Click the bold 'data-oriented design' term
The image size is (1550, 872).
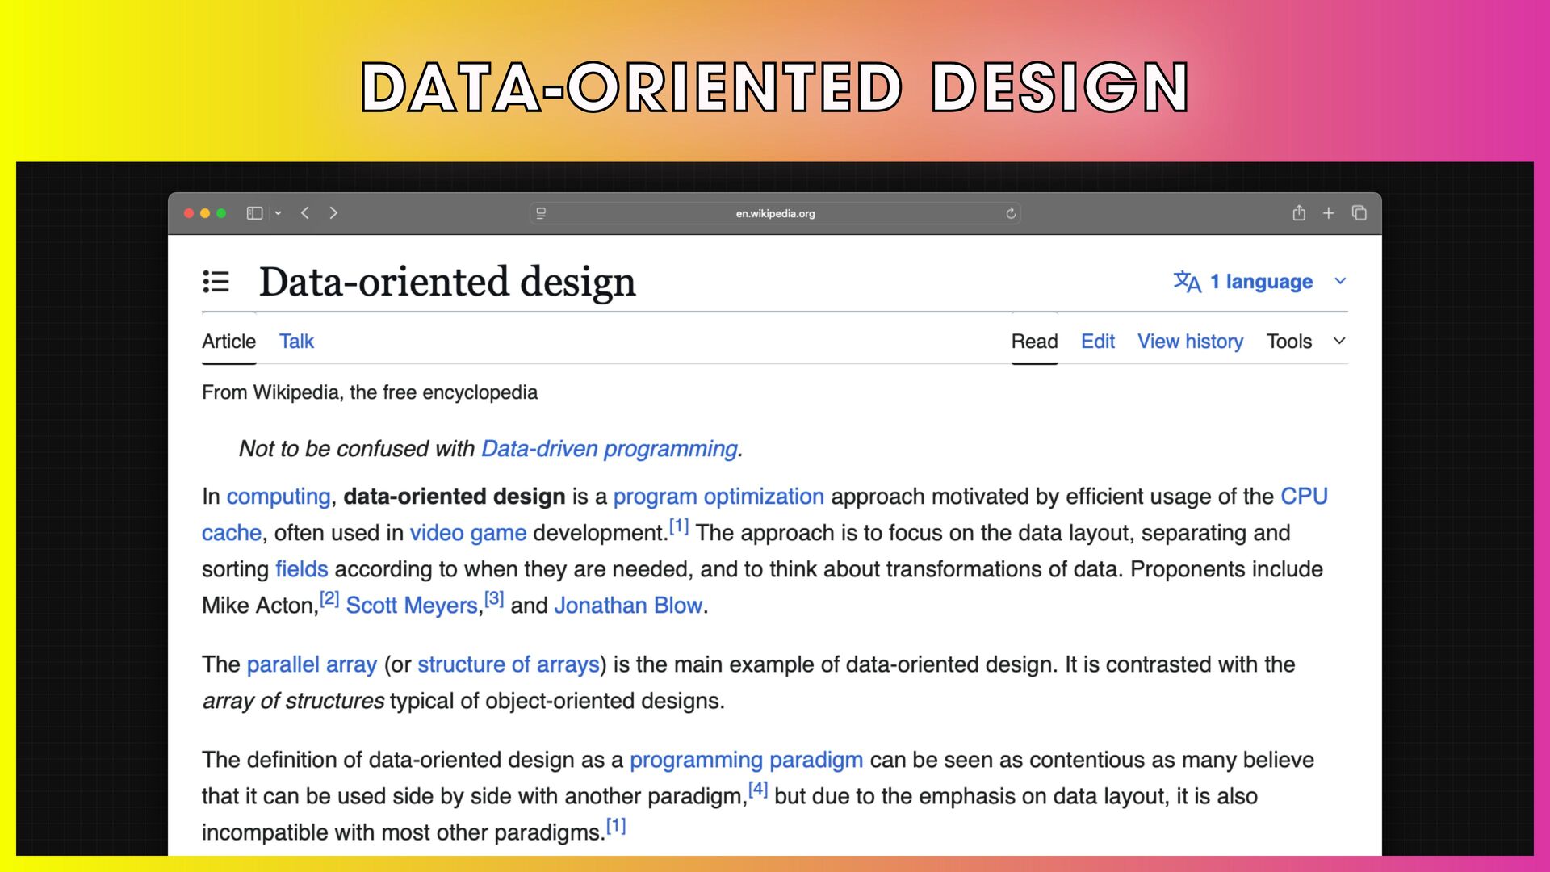point(455,497)
